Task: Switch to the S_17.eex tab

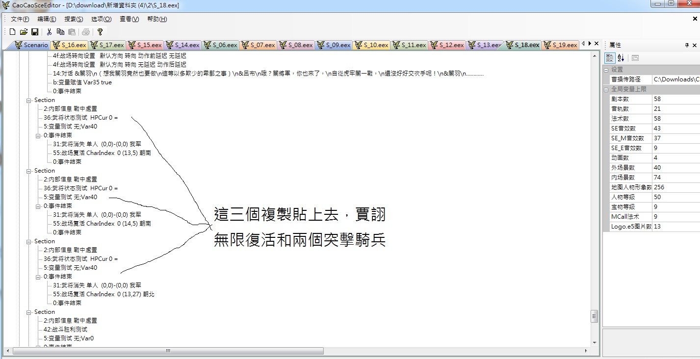Action: point(107,45)
